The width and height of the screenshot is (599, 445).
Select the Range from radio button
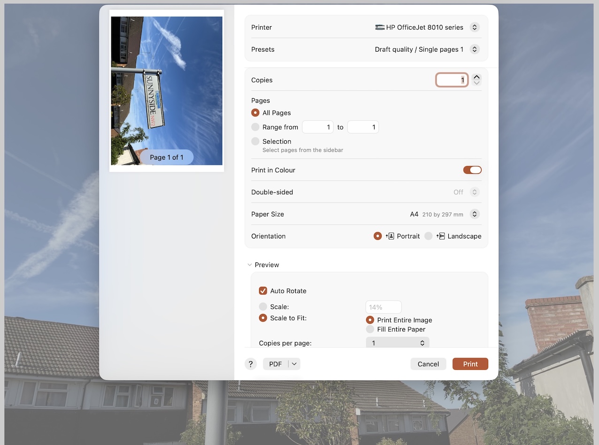point(255,127)
